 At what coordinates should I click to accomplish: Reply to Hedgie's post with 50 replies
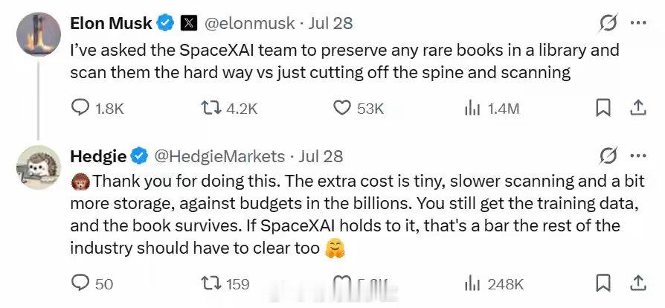pyautogui.click(x=92, y=283)
